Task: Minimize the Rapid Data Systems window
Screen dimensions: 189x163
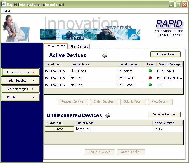Action: (172, 4)
